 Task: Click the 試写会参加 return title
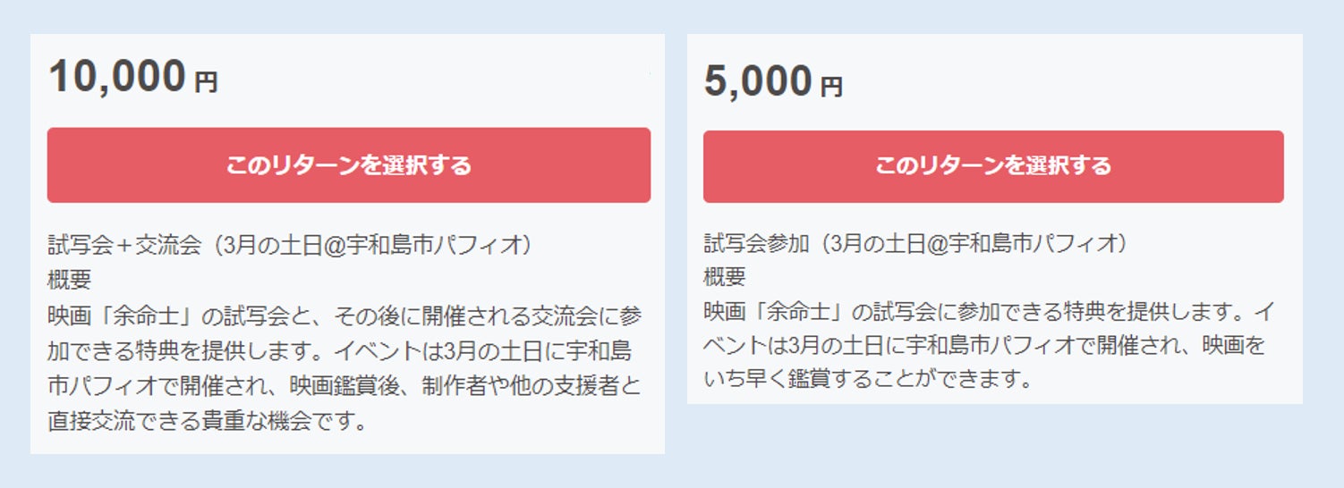tap(914, 242)
